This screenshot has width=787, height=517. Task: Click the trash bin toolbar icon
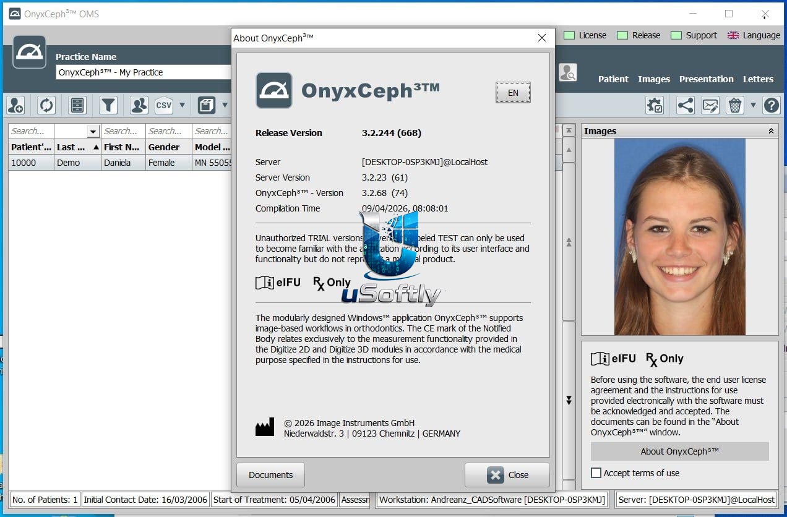pos(734,105)
